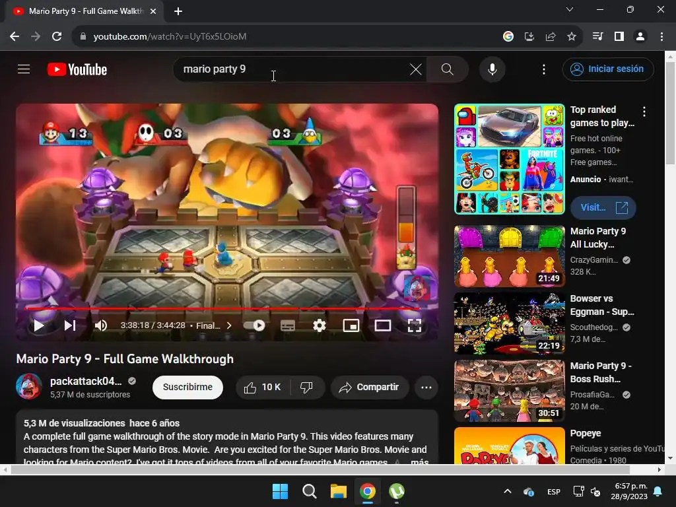Open Bowser vs Eggman video title
This screenshot has width=676, height=507.
pos(602,305)
